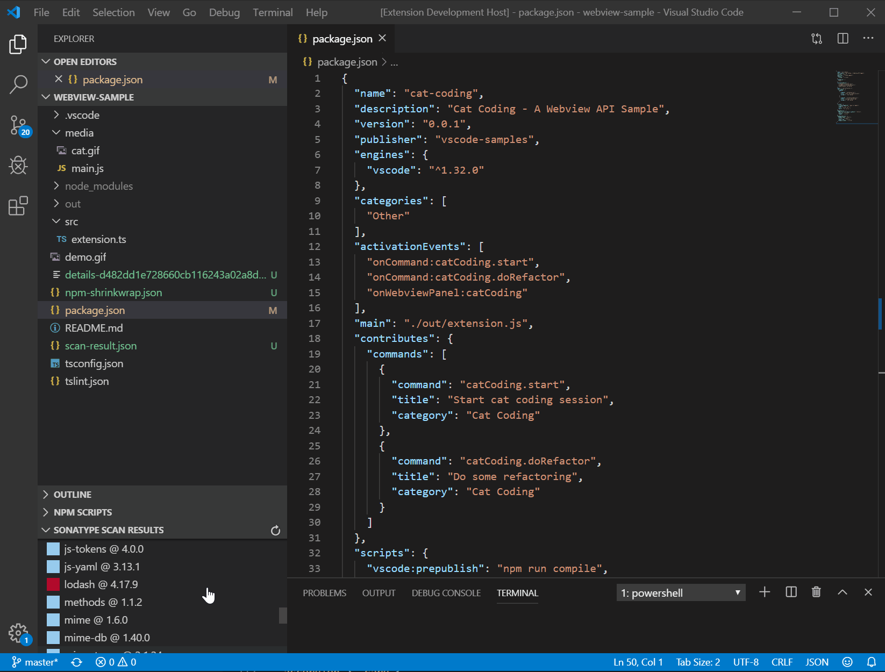
Task: Refresh Sonatype scan results
Action: [275, 531]
